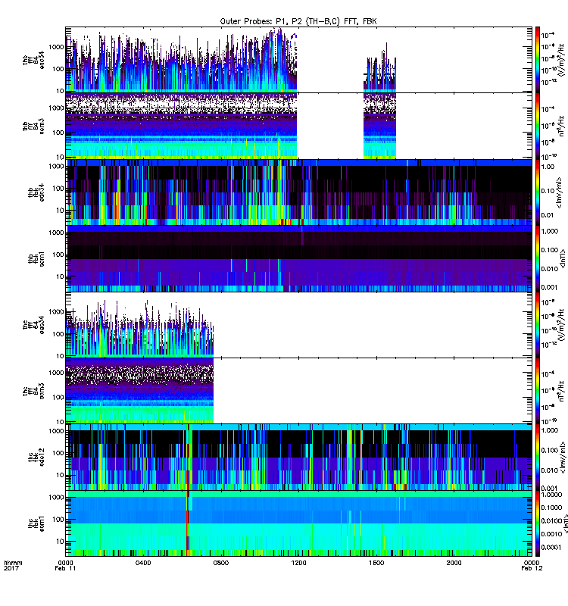Click the <|mV/m|> unit label of the thc edc12 color bar
Screen dimensions: 568x606
point(563,458)
